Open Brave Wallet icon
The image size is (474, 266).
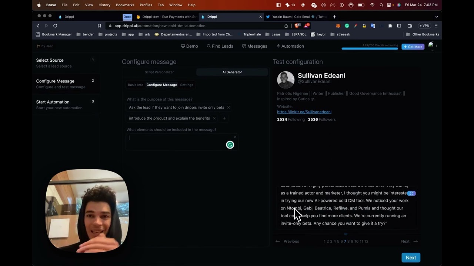[410, 26]
